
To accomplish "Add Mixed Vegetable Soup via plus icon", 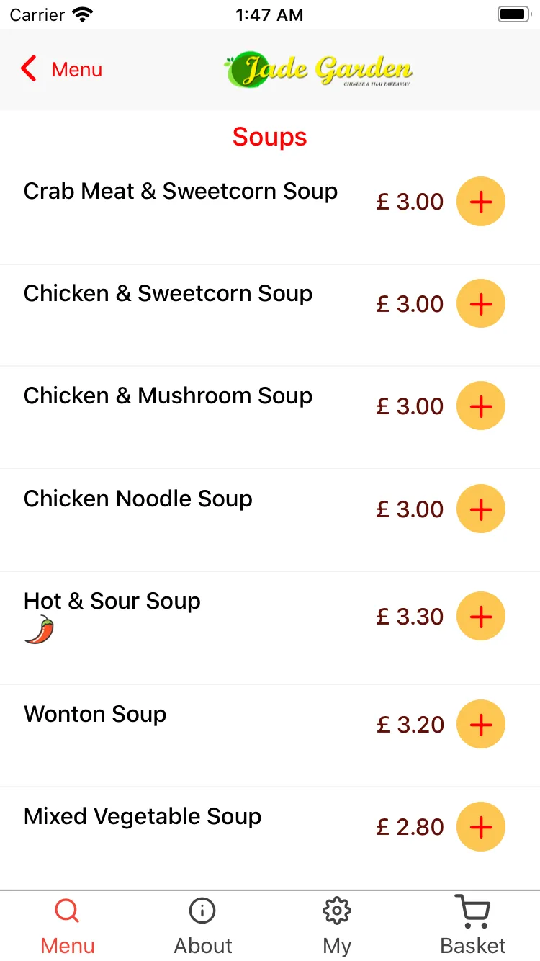I will tap(481, 826).
